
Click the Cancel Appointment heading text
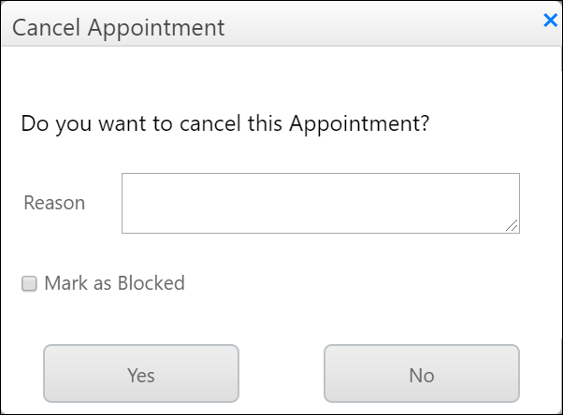119,27
